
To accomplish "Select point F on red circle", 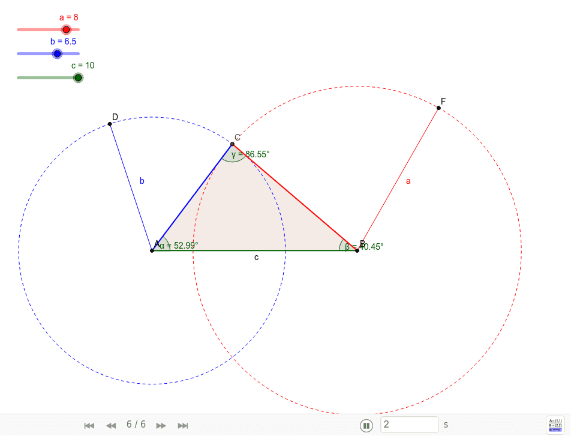I will coord(438,108).
